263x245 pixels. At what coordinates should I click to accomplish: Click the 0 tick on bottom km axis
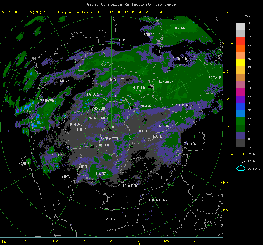(111, 241)
